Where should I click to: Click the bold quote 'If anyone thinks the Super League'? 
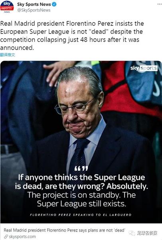81,177
